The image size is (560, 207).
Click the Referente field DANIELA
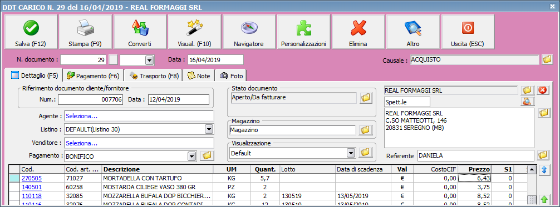click(476, 156)
